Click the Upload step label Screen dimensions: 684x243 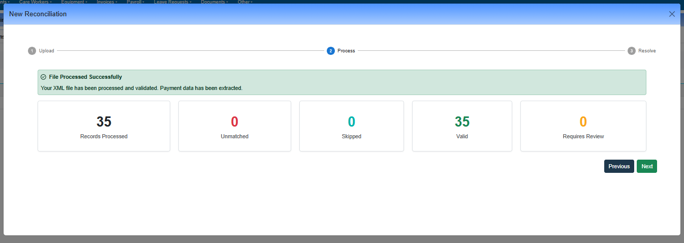point(47,51)
